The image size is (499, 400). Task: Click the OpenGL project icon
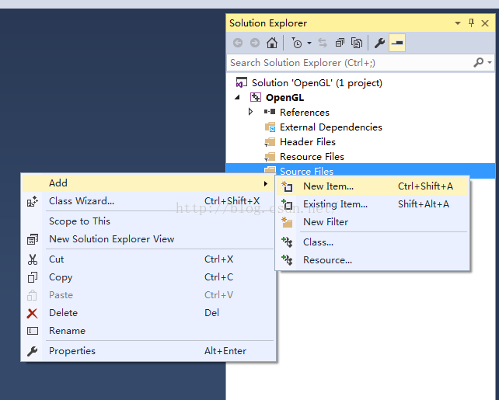click(x=255, y=97)
